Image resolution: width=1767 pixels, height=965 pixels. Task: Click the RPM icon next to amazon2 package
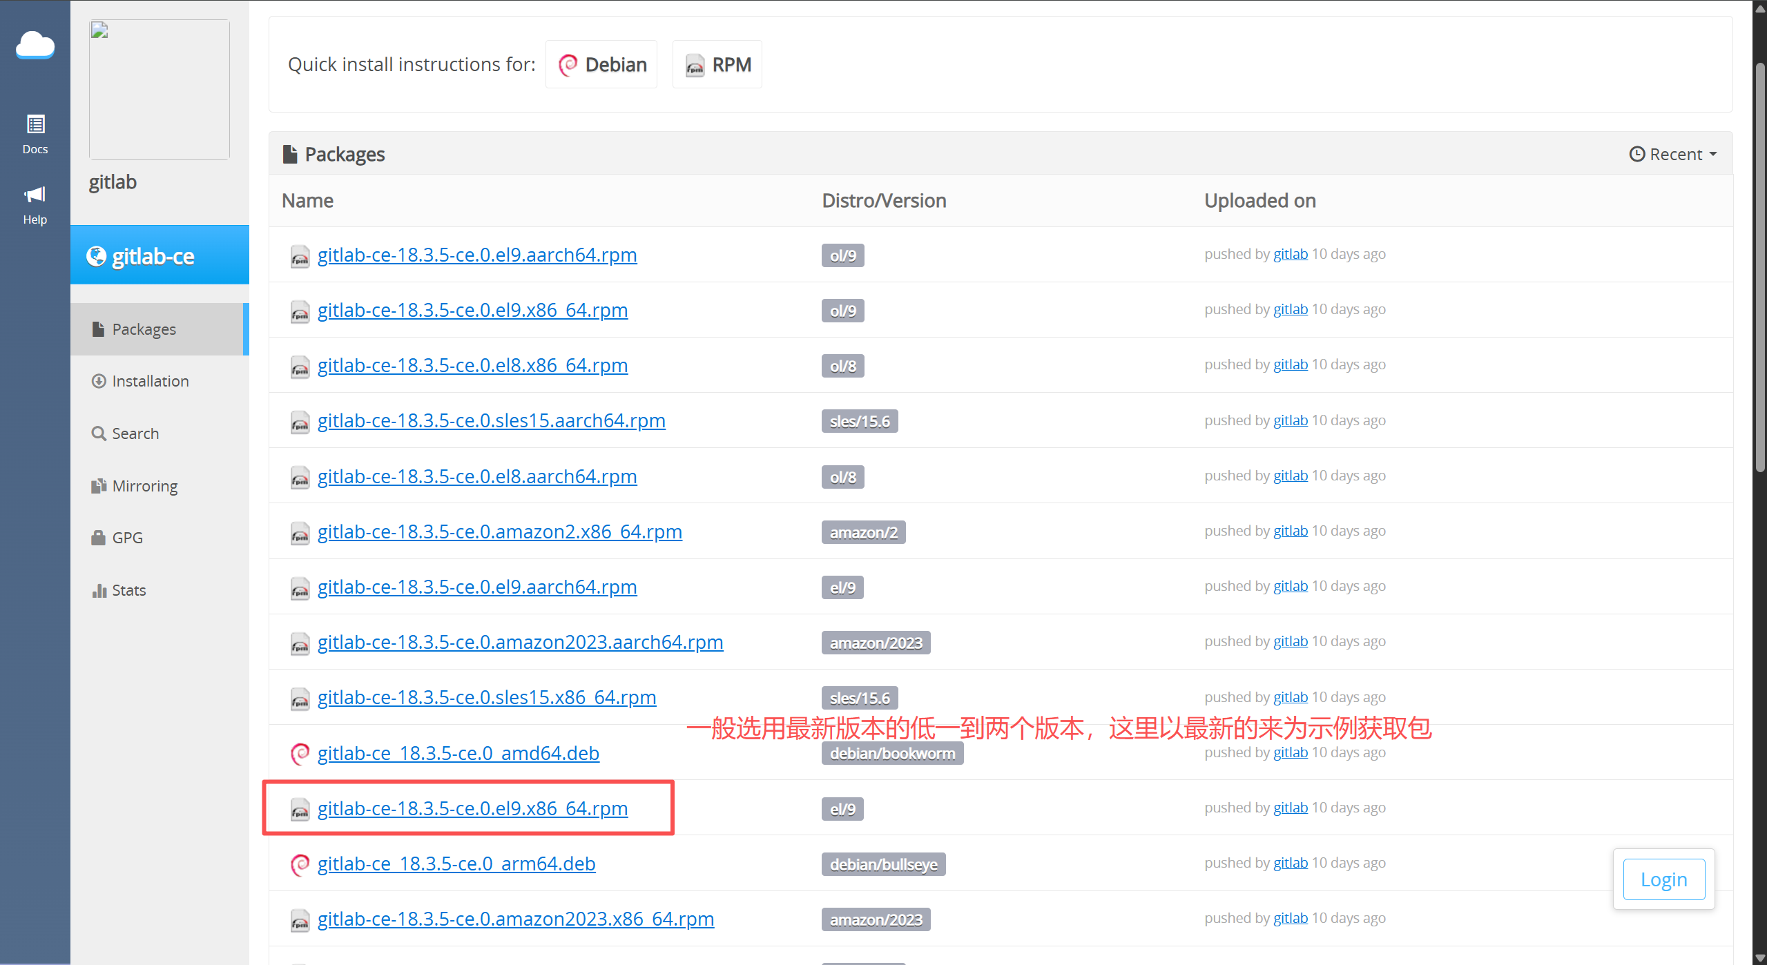pos(300,532)
